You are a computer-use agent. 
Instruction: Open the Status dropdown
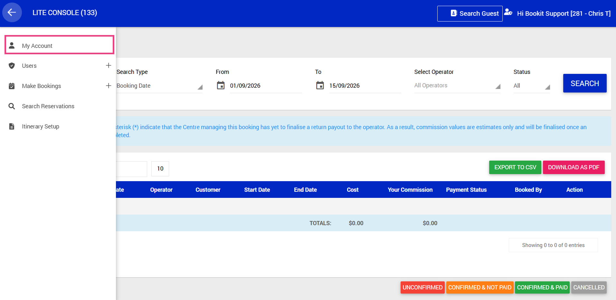coord(532,86)
